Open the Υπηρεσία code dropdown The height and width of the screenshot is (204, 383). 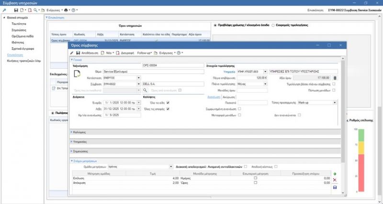265,72
